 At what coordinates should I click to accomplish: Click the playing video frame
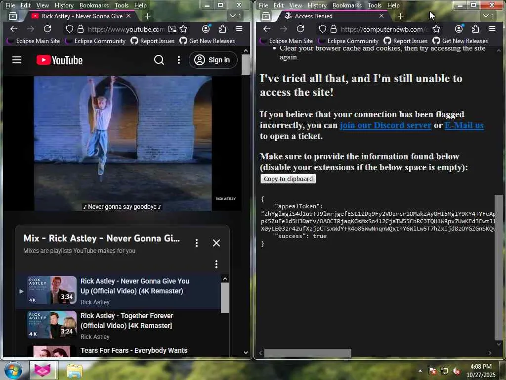click(x=123, y=143)
